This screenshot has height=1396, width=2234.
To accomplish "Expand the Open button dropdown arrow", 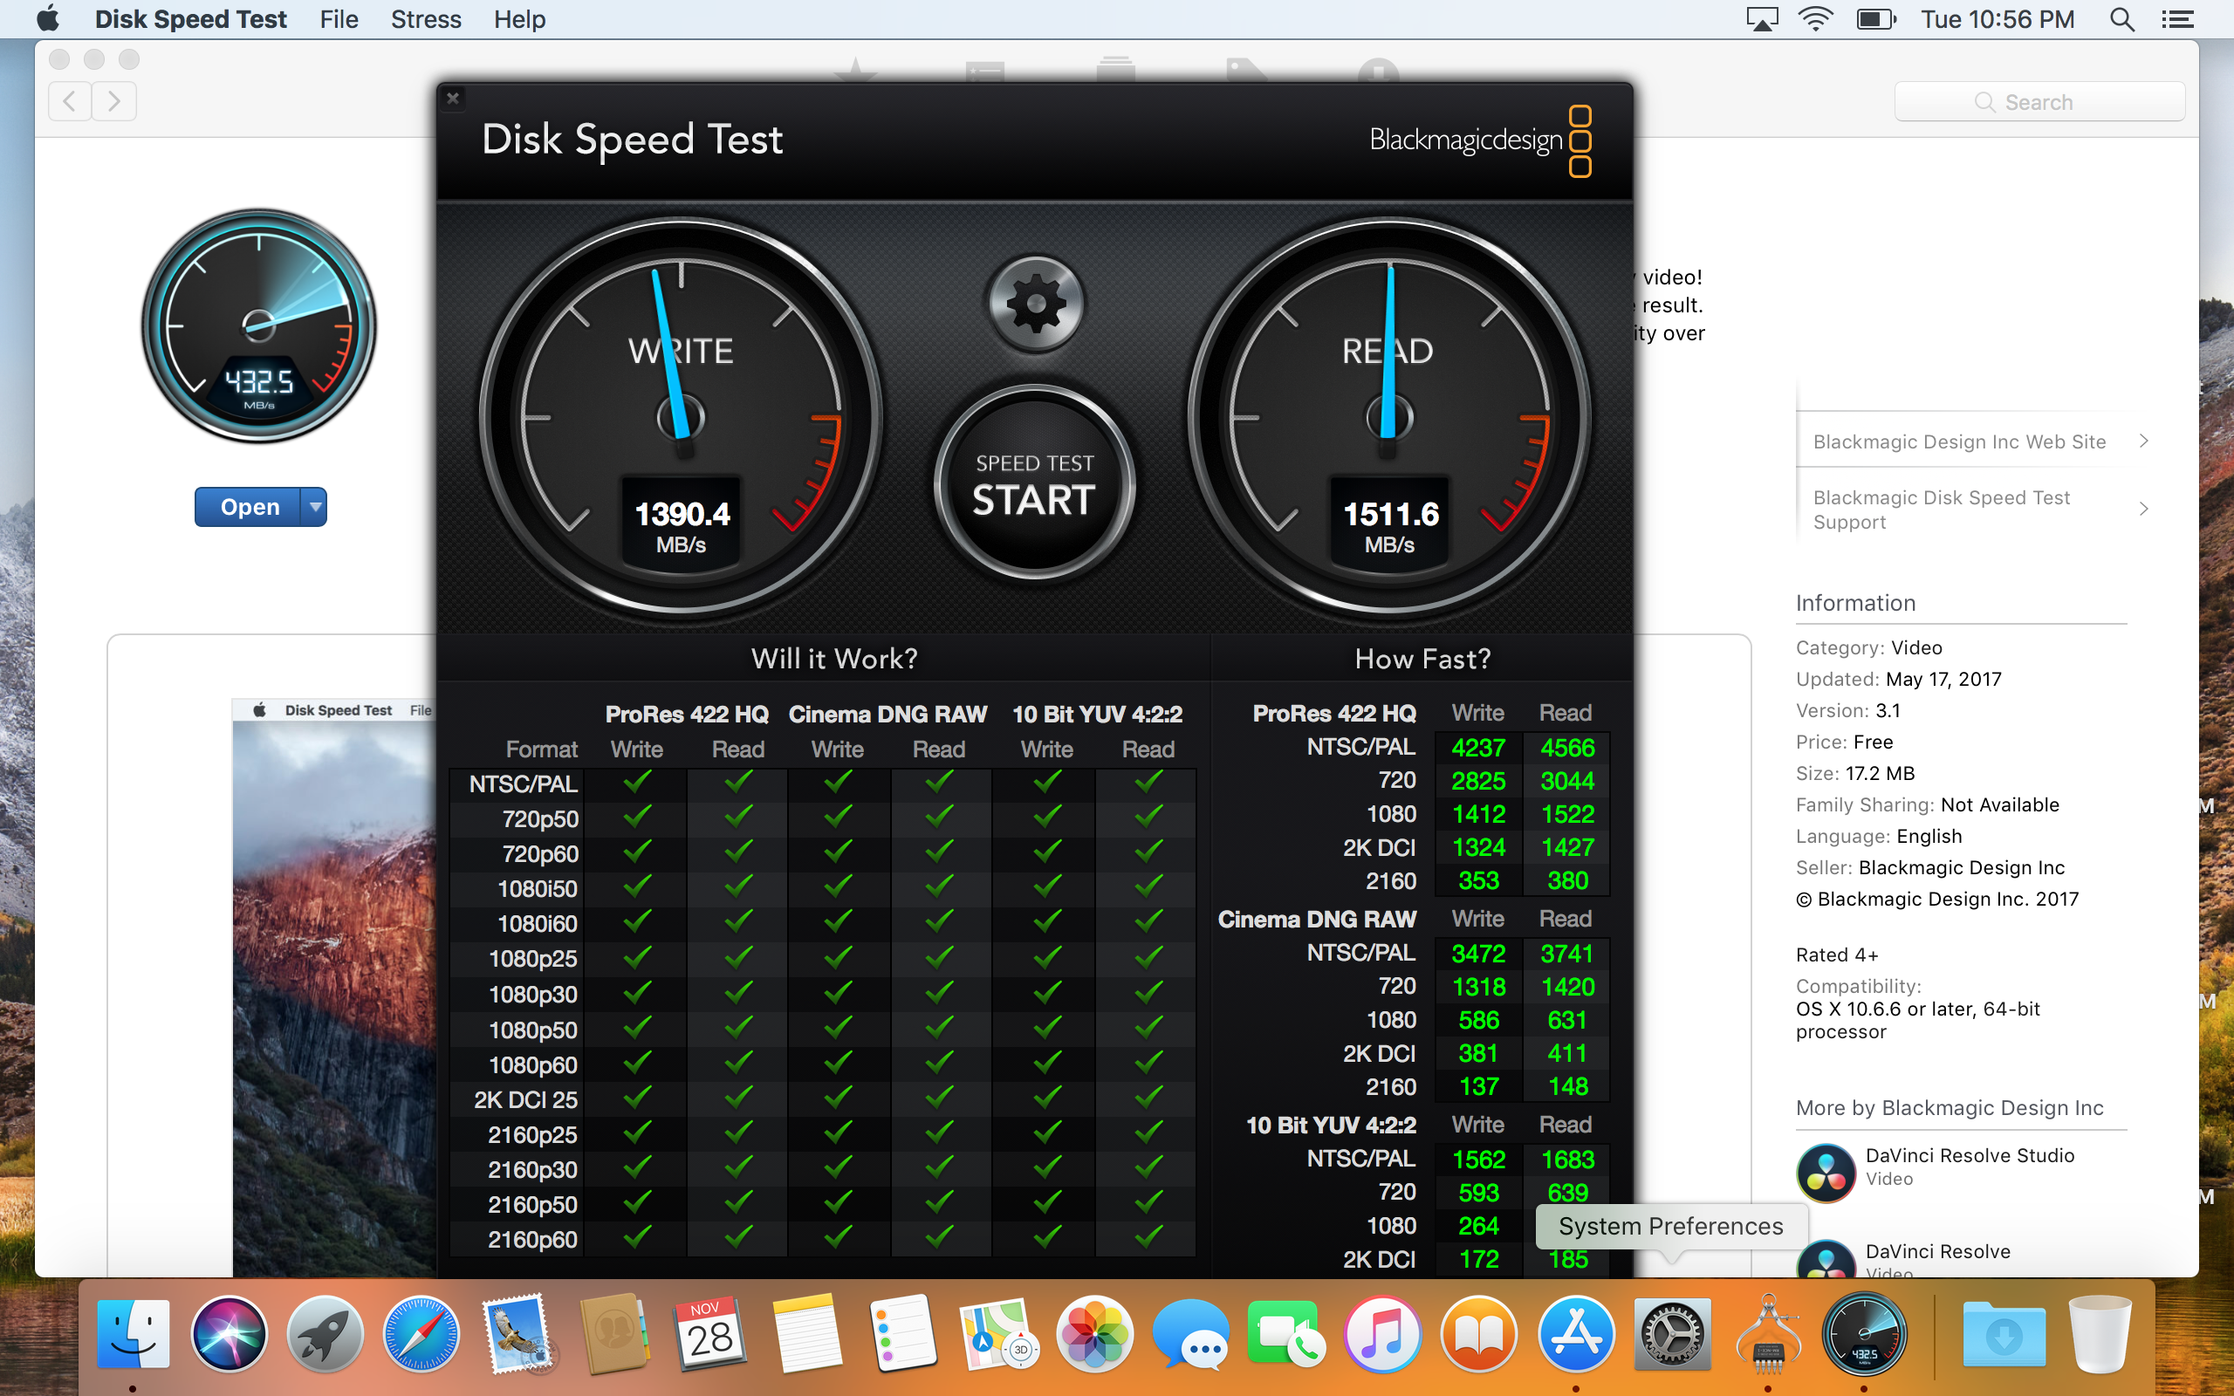I will 315,507.
